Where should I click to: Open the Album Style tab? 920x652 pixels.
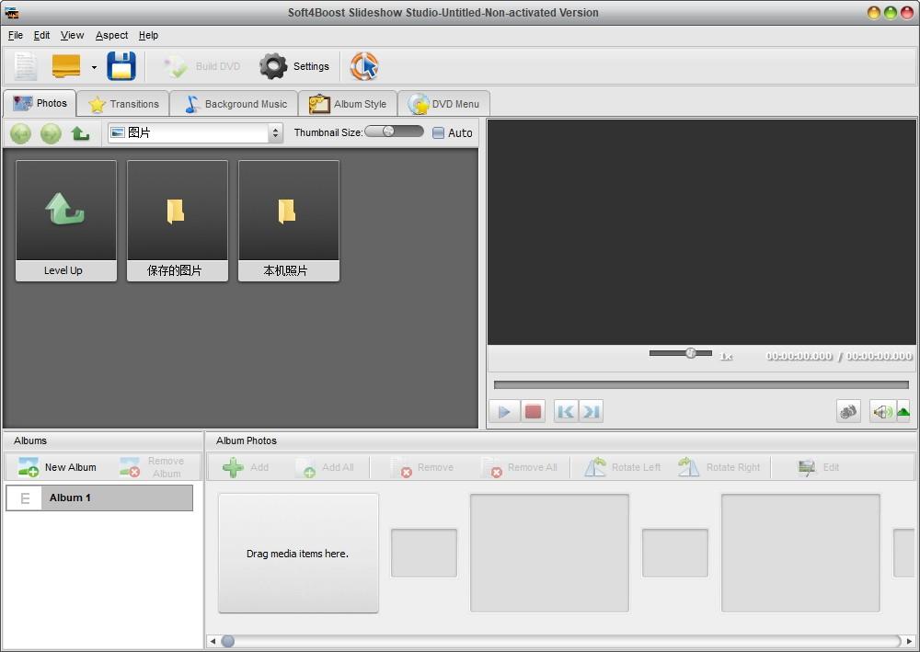click(x=348, y=104)
